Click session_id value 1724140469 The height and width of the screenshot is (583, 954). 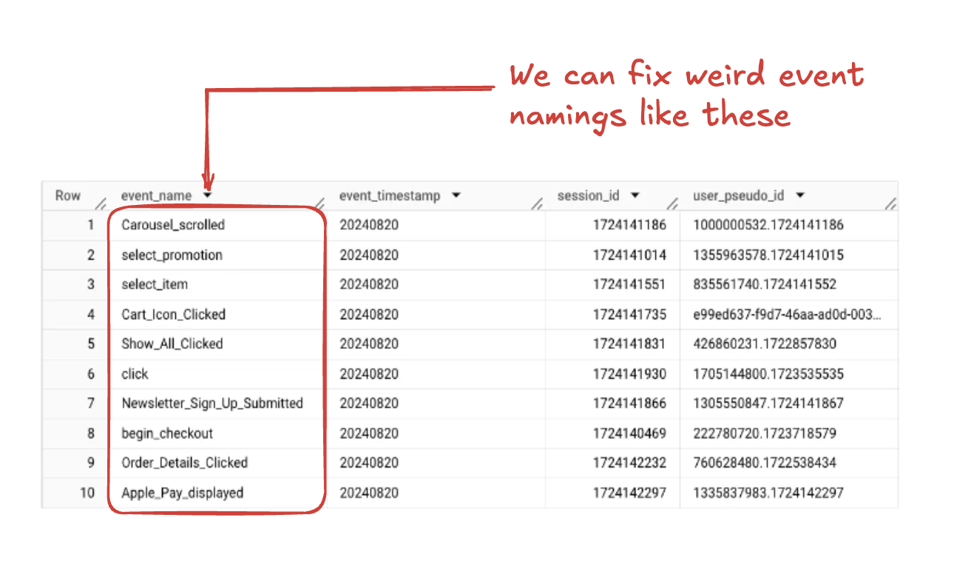tap(629, 434)
